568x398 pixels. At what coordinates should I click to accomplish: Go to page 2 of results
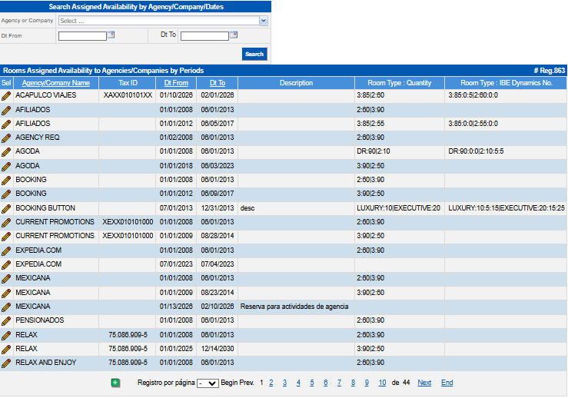pos(271,383)
